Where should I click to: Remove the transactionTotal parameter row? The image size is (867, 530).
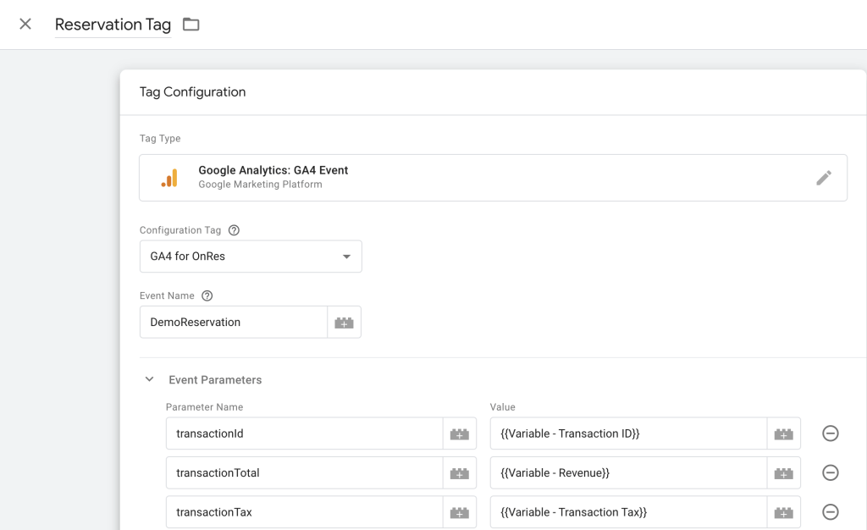(831, 473)
